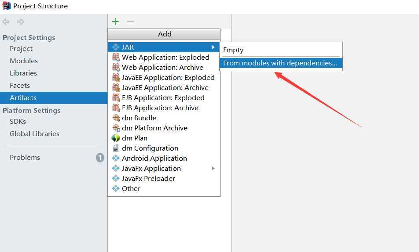
Task: Expand the JavaFx Application submenu arrow
Action: 213,168
